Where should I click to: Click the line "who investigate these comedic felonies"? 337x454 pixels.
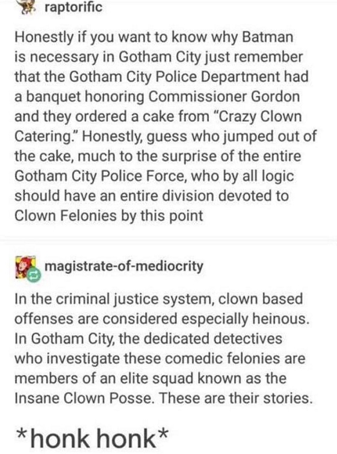160,359
